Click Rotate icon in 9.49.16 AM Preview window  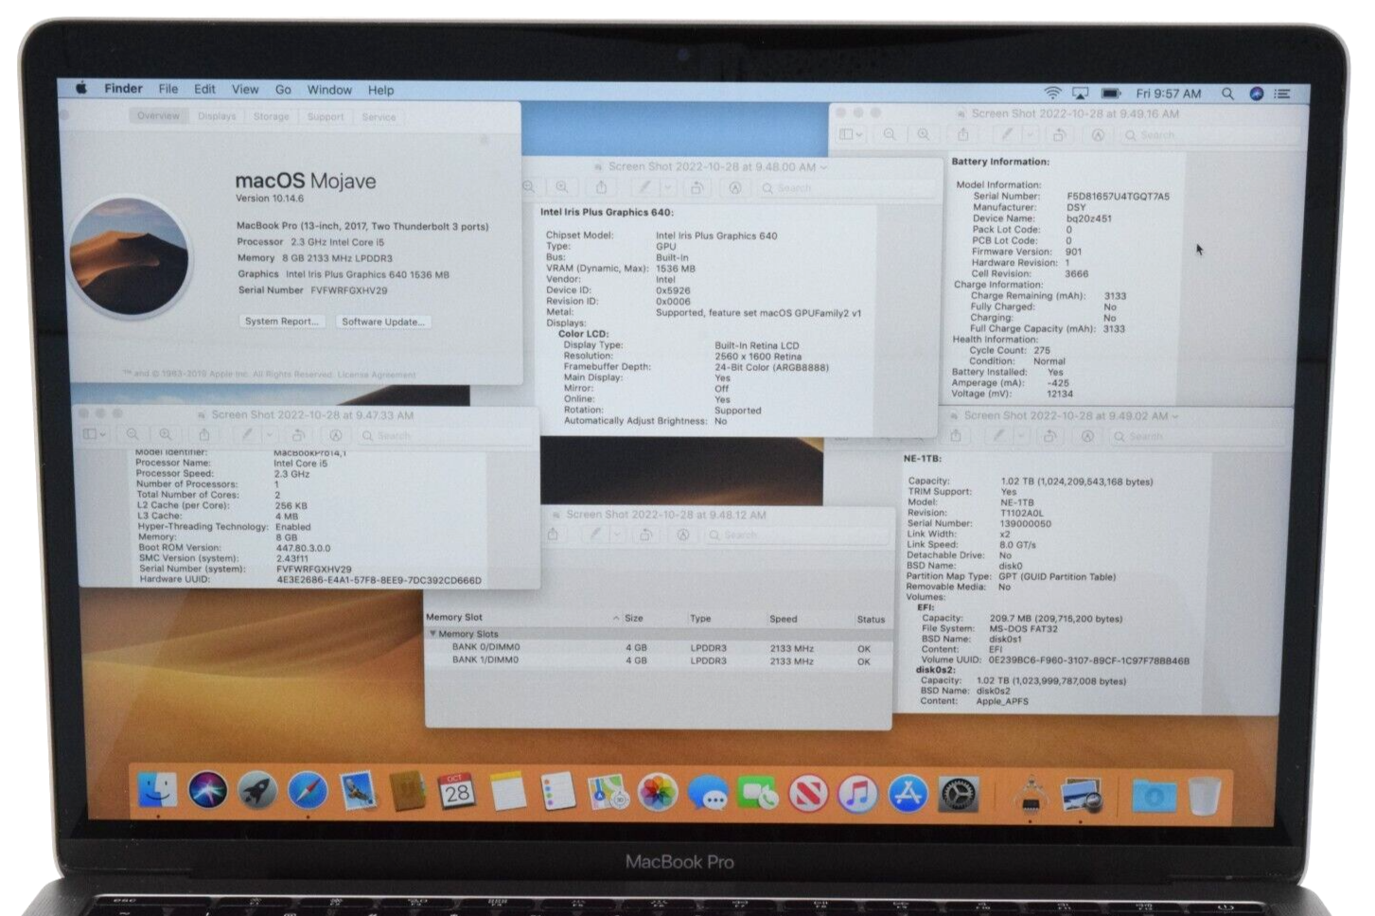tap(1059, 135)
